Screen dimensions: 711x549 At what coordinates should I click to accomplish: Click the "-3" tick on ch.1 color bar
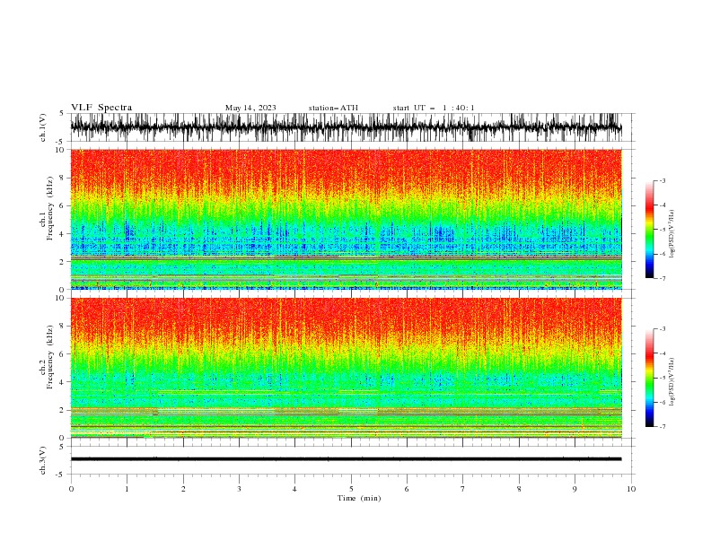click(663, 180)
